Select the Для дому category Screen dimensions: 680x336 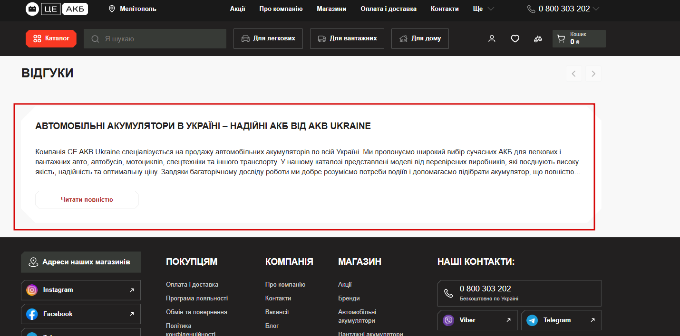click(x=420, y=38)
